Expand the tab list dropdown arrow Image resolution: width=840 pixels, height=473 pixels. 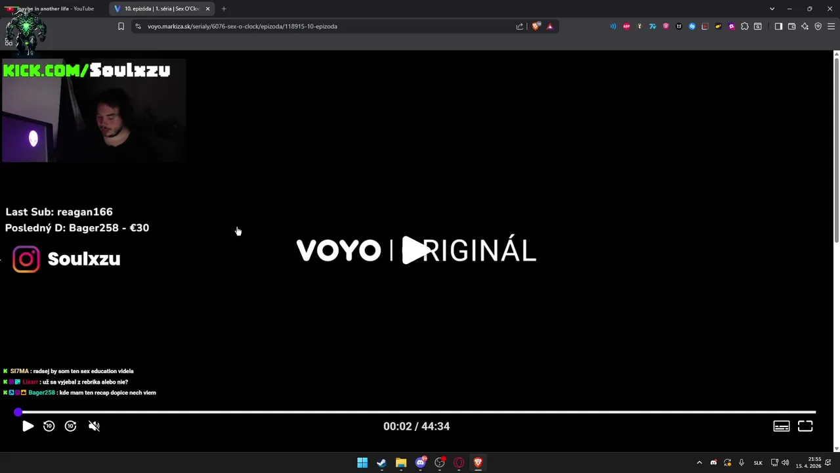point(772,9)
